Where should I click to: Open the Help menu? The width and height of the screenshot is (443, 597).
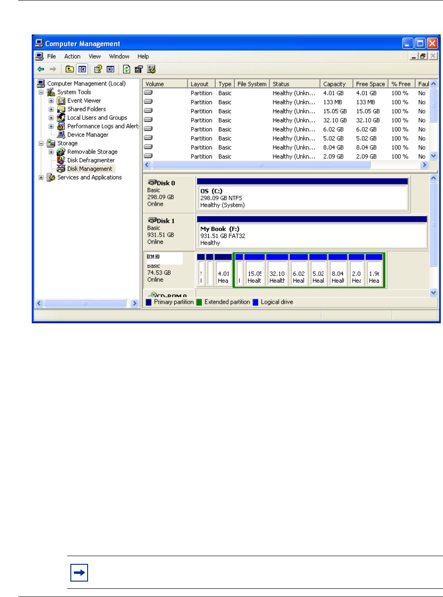click(143, 56)
